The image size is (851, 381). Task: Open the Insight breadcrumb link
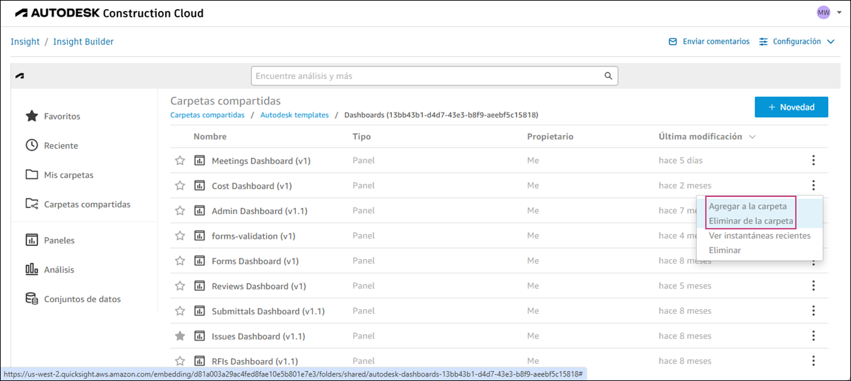pos(25,42)
